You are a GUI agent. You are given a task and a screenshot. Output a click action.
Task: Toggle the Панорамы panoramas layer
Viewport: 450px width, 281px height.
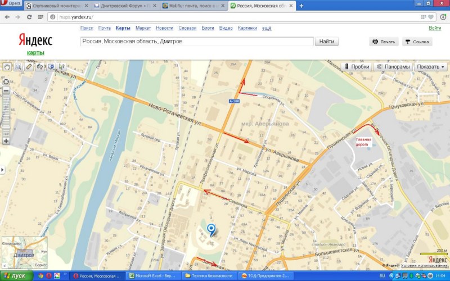pyautogui.click(x=393, y=66)
